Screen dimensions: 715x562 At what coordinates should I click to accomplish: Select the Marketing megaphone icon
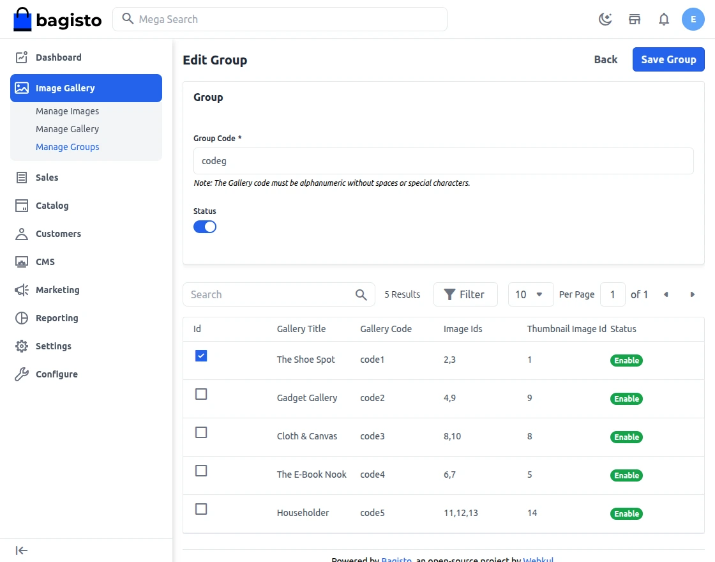pos(20,289)
